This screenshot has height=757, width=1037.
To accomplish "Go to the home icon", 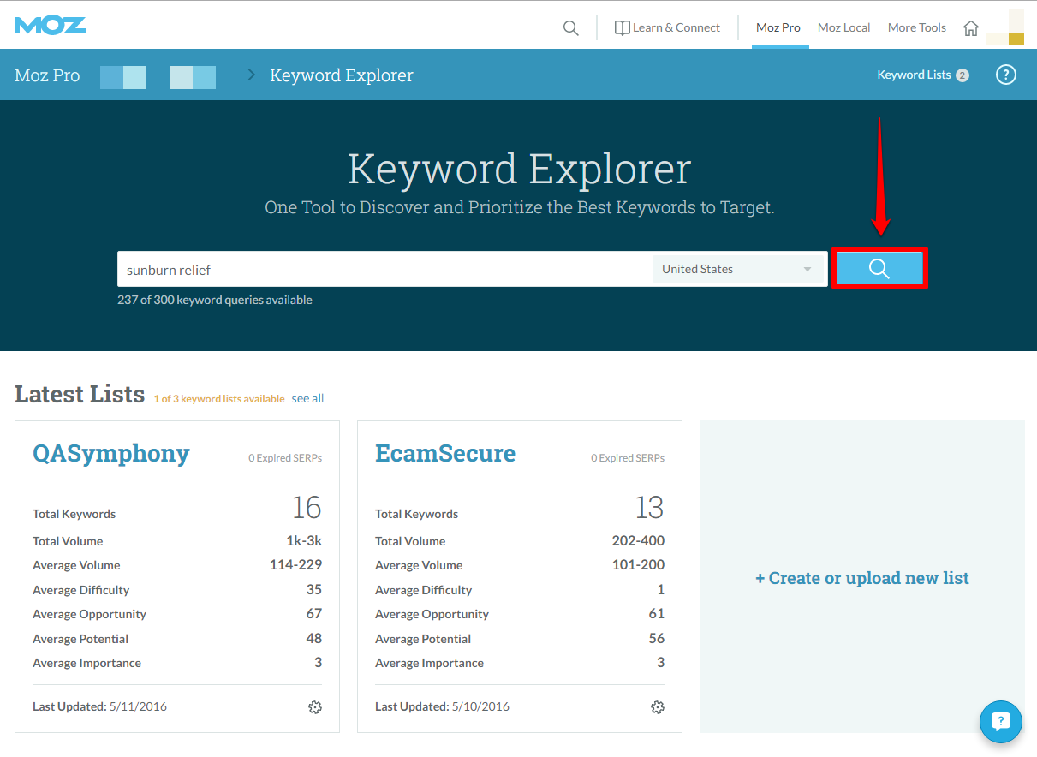I will coord(970,27).
